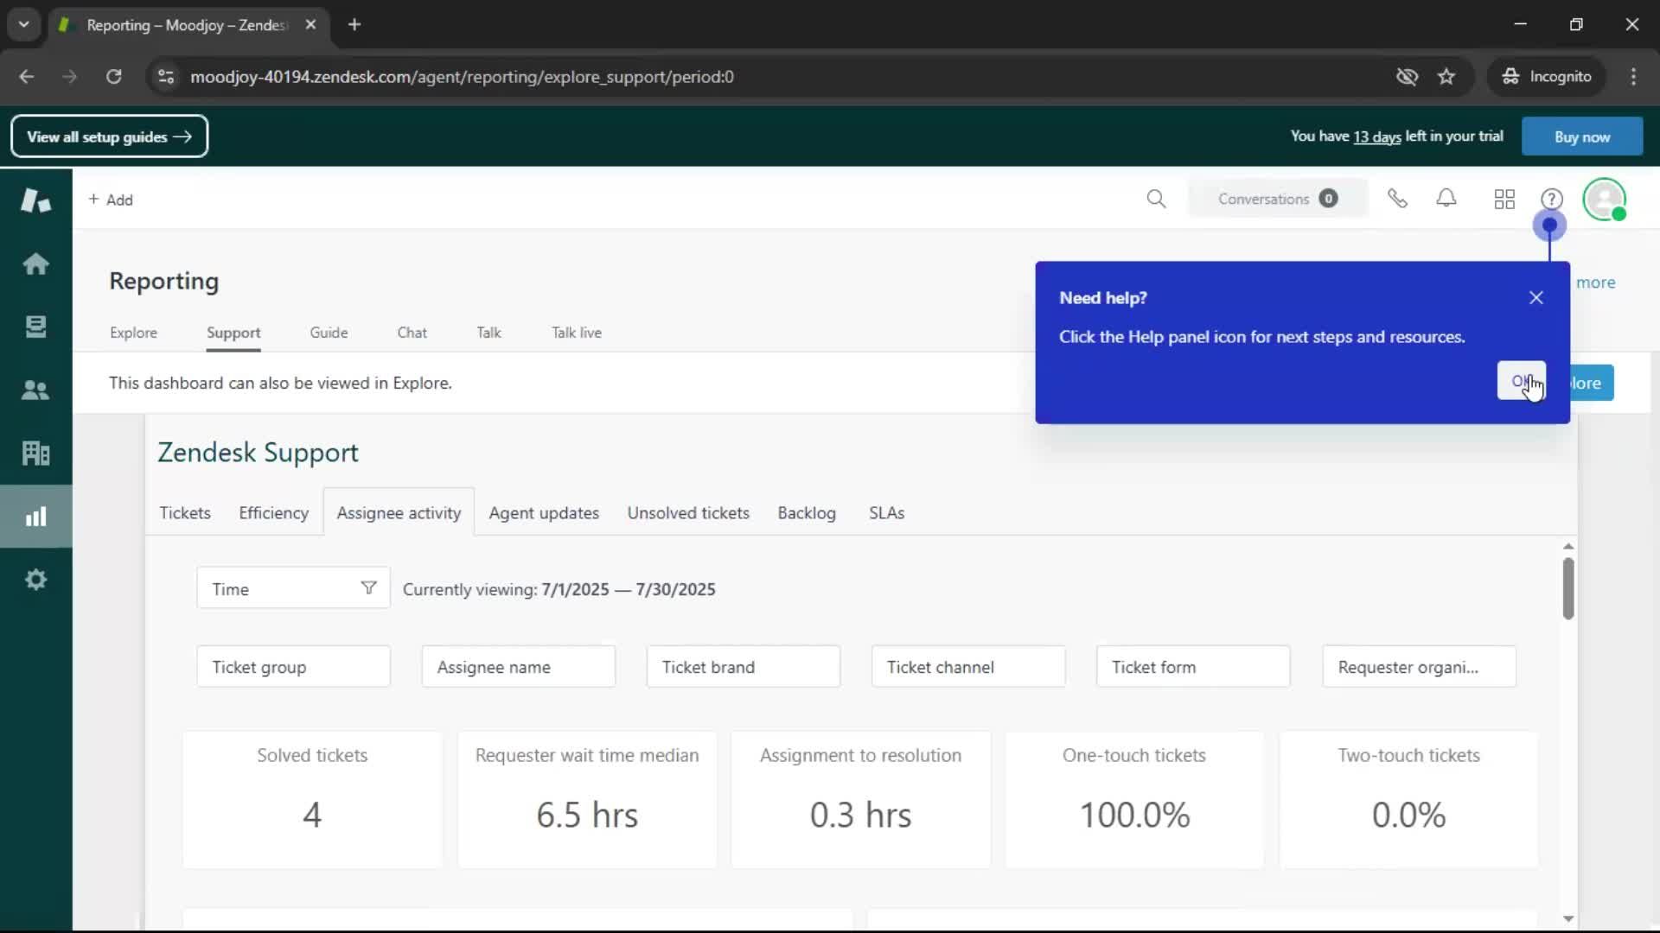The width and height of the screenshot is (1660, 933).
Task: Close the Need help popup
Action: coord(1536,298)
